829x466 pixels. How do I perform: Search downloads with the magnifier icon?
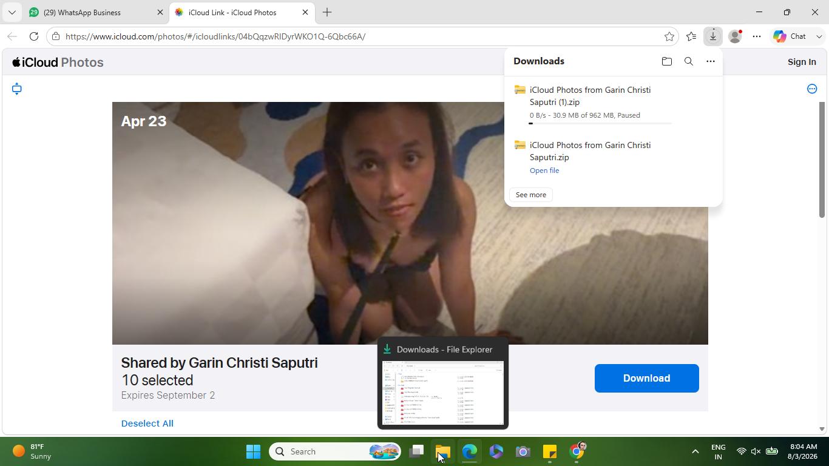tap(688, 61)
